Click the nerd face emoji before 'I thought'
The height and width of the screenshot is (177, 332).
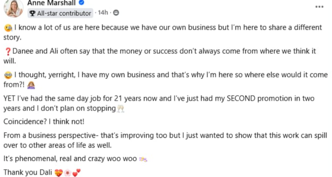pos(8,75)
